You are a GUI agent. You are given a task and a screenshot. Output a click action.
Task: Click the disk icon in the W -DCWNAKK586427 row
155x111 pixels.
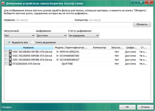coord(10,60)
